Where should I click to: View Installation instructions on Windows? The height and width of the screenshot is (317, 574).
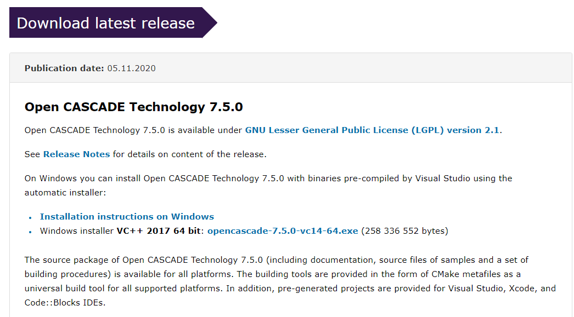(x=127, y=216)
